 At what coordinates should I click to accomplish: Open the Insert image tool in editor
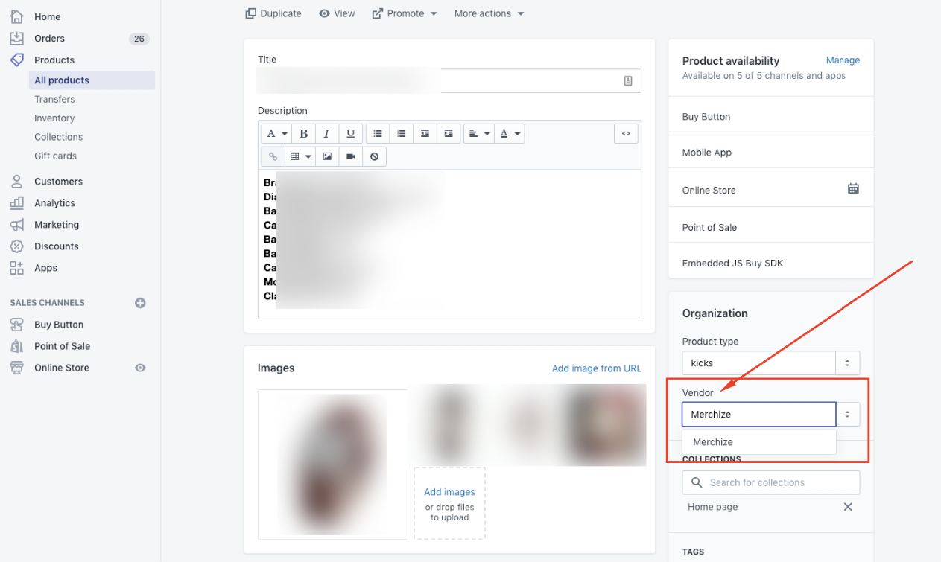tap(327, 157)
